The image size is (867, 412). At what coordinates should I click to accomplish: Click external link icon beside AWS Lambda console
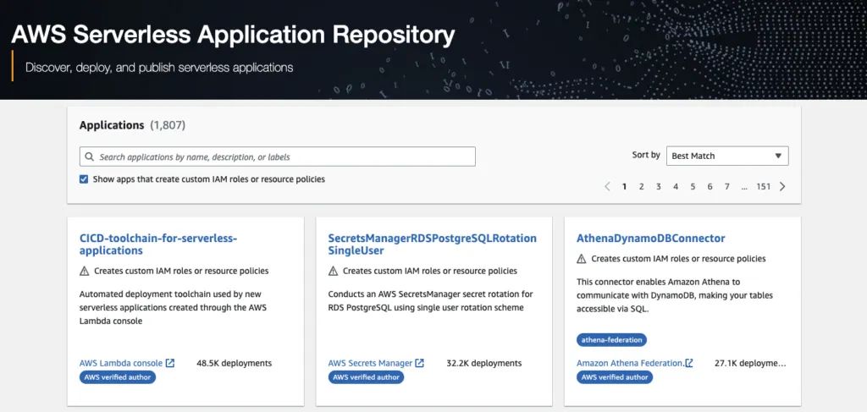(170, 364)
